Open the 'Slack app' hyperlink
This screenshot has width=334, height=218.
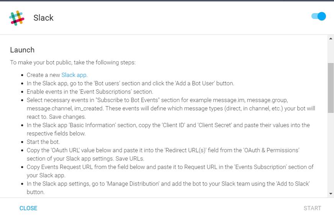(74, 75)
